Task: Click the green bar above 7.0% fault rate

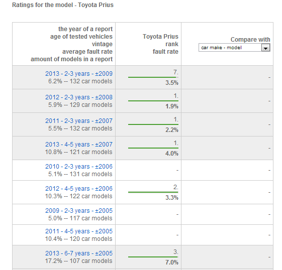Action: 153,257
